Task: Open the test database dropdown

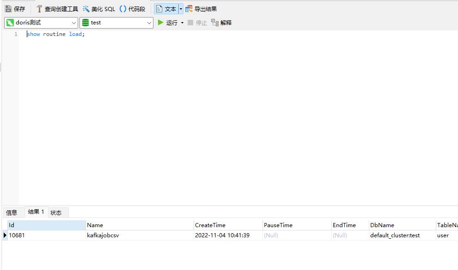Action: pos(149,23)
